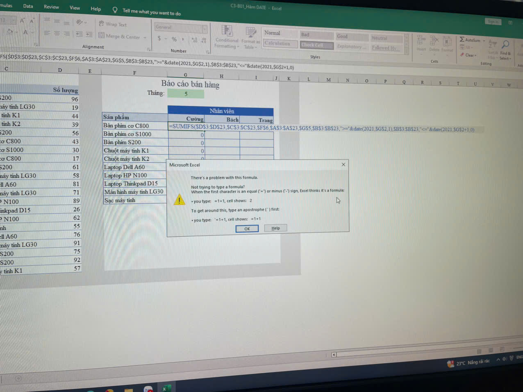
Task: Click the Align Left icon
Action: pyautogui.click(x=47, y=33)
